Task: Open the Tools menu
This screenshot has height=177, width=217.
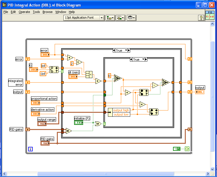Action: point(36,12)
